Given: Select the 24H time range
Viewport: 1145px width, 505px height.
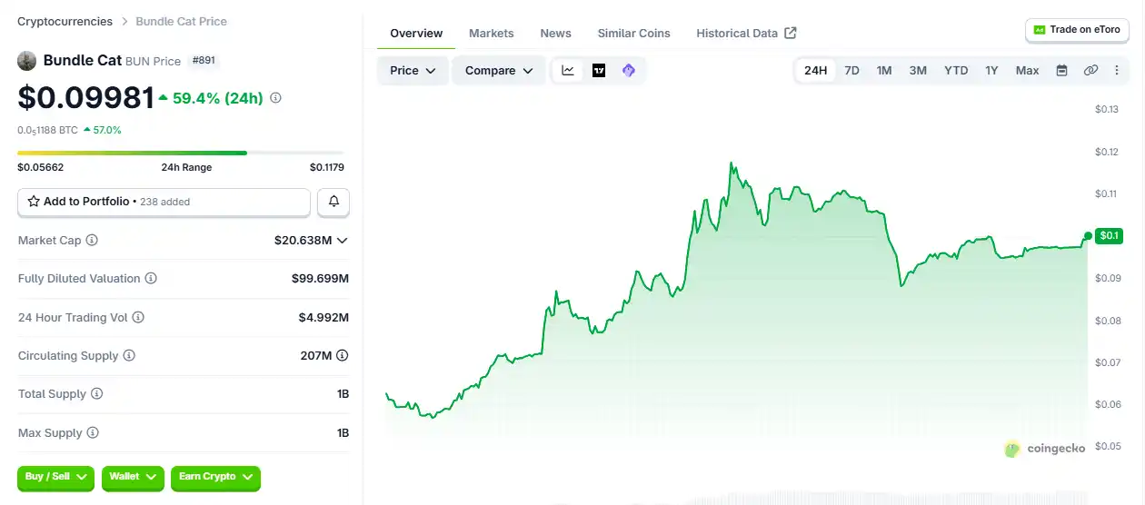Looking at the screenshot, I should pyautogui.click(x=816, y=71).
